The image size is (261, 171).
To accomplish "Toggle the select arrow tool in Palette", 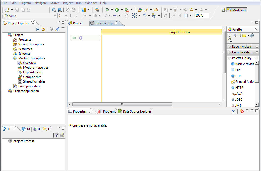I will tap(230, 35).
